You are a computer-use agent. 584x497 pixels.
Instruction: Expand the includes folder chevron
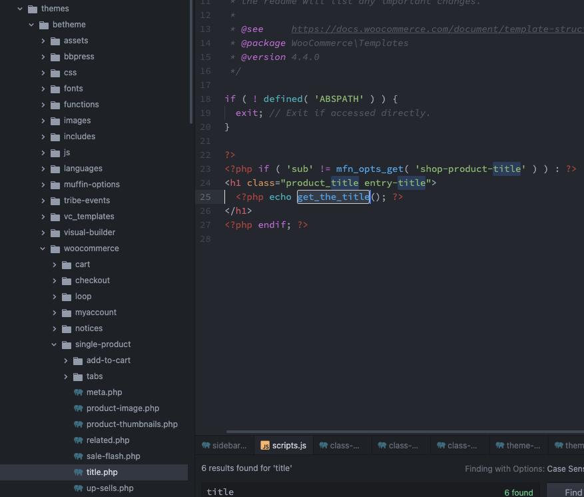[43, 137]
